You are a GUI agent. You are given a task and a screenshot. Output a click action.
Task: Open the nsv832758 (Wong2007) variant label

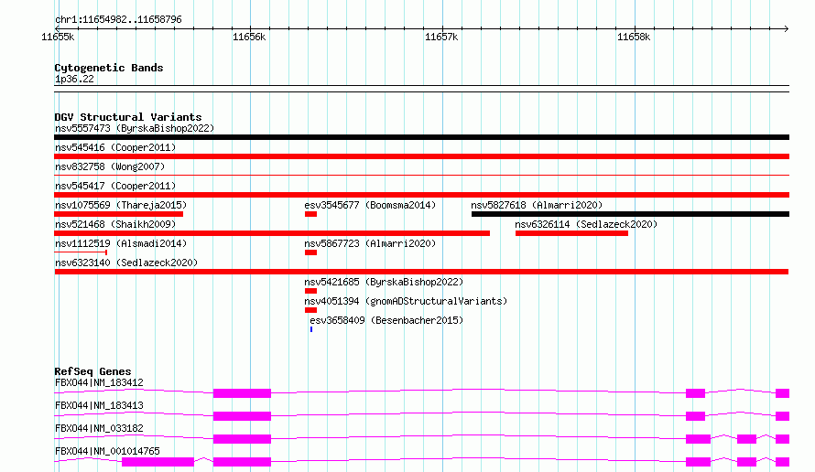110,166
